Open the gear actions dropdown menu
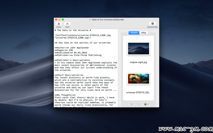This screenshot has height=133, width=213. (146, 104)
